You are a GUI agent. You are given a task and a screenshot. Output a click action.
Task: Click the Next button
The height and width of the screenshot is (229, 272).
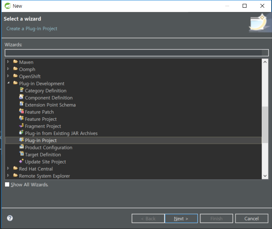tap(181, 219)
